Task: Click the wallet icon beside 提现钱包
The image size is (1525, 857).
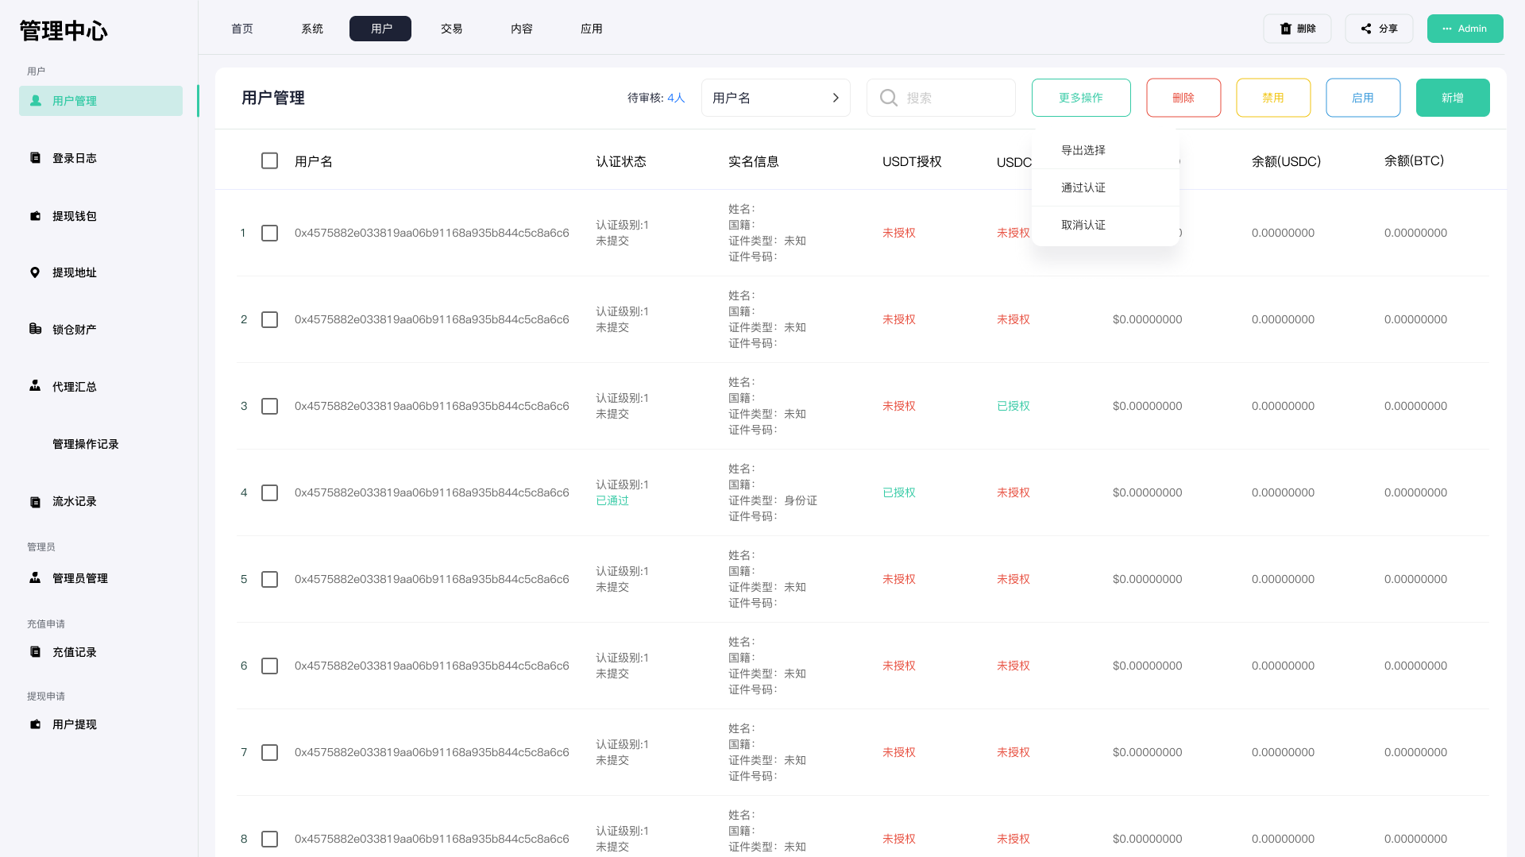Action: [35, 216]
